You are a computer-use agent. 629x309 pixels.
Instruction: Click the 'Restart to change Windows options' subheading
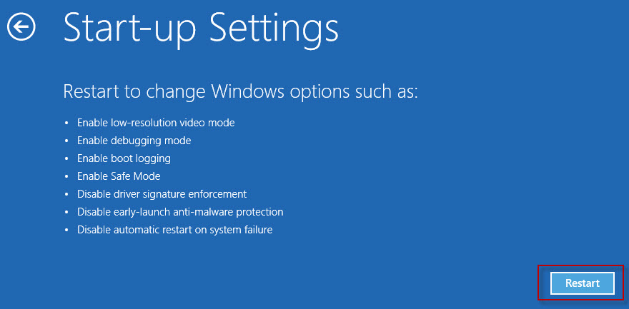click(x=241, y=92)
